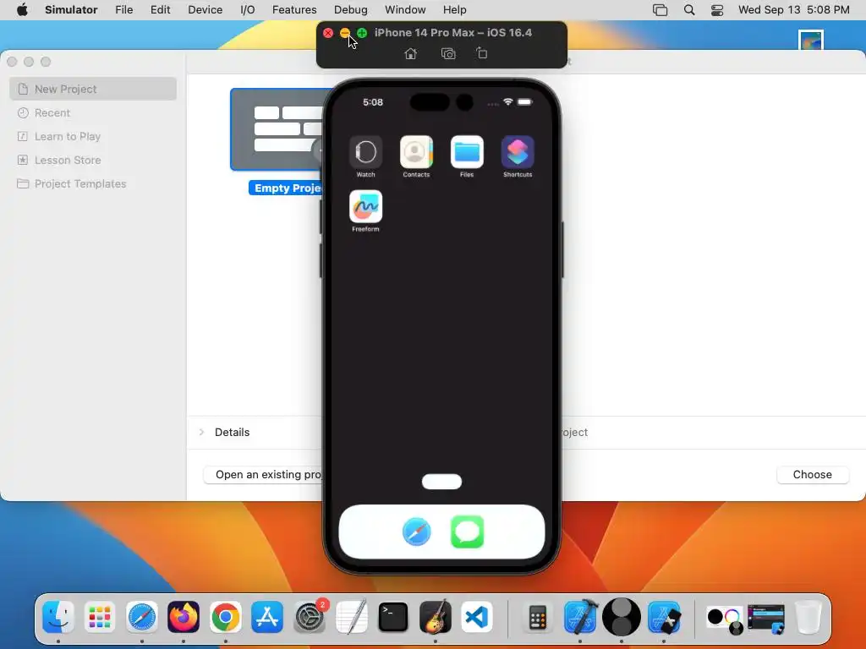Open GarageBand from the Dock
Viewport: 866px width, 649px height.
436,617
